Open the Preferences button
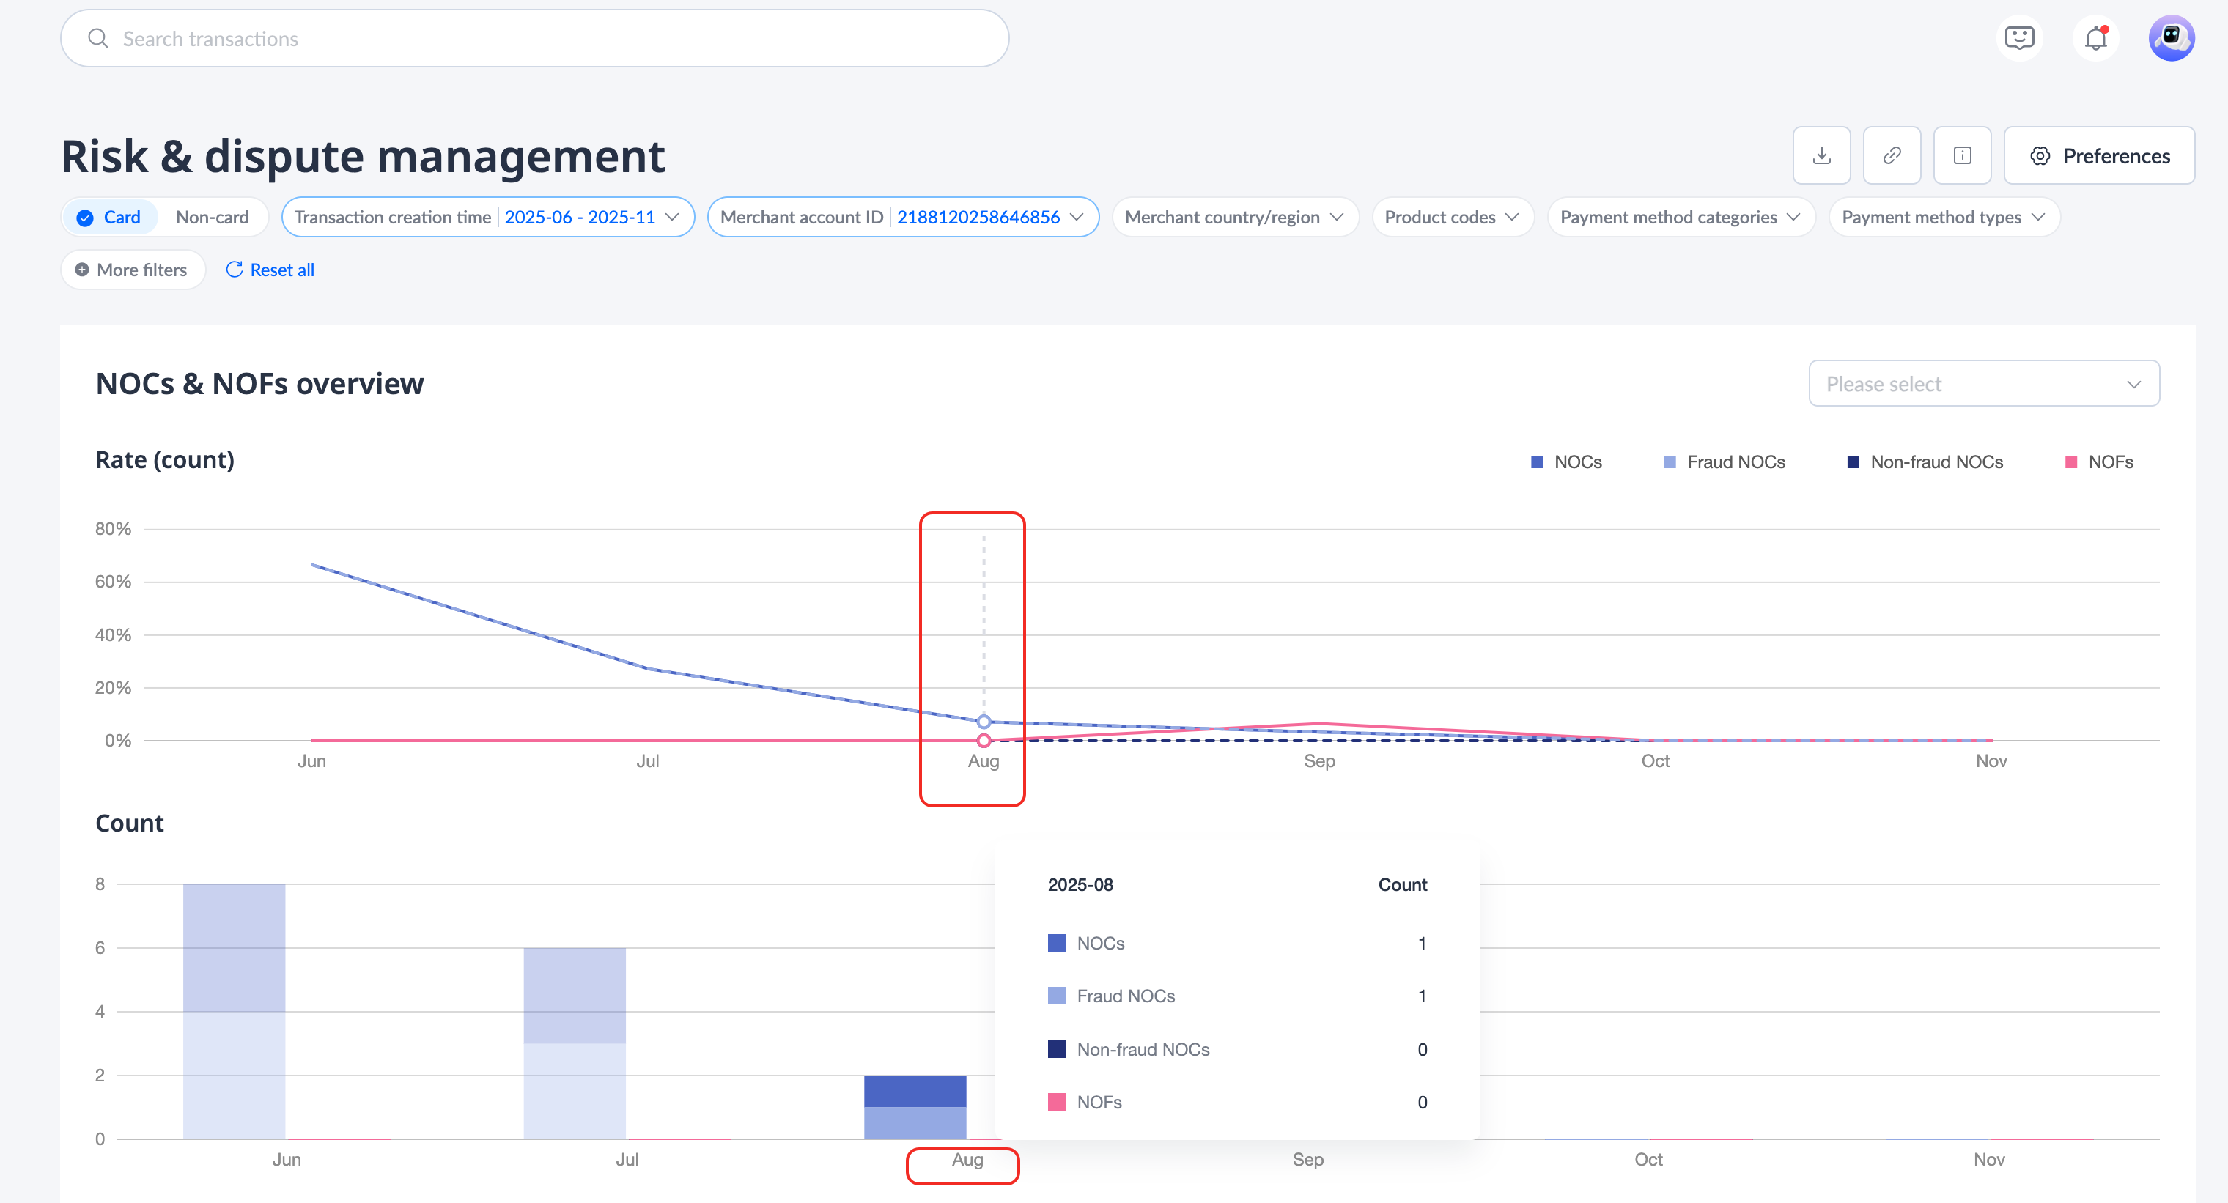 point(2099,155)
